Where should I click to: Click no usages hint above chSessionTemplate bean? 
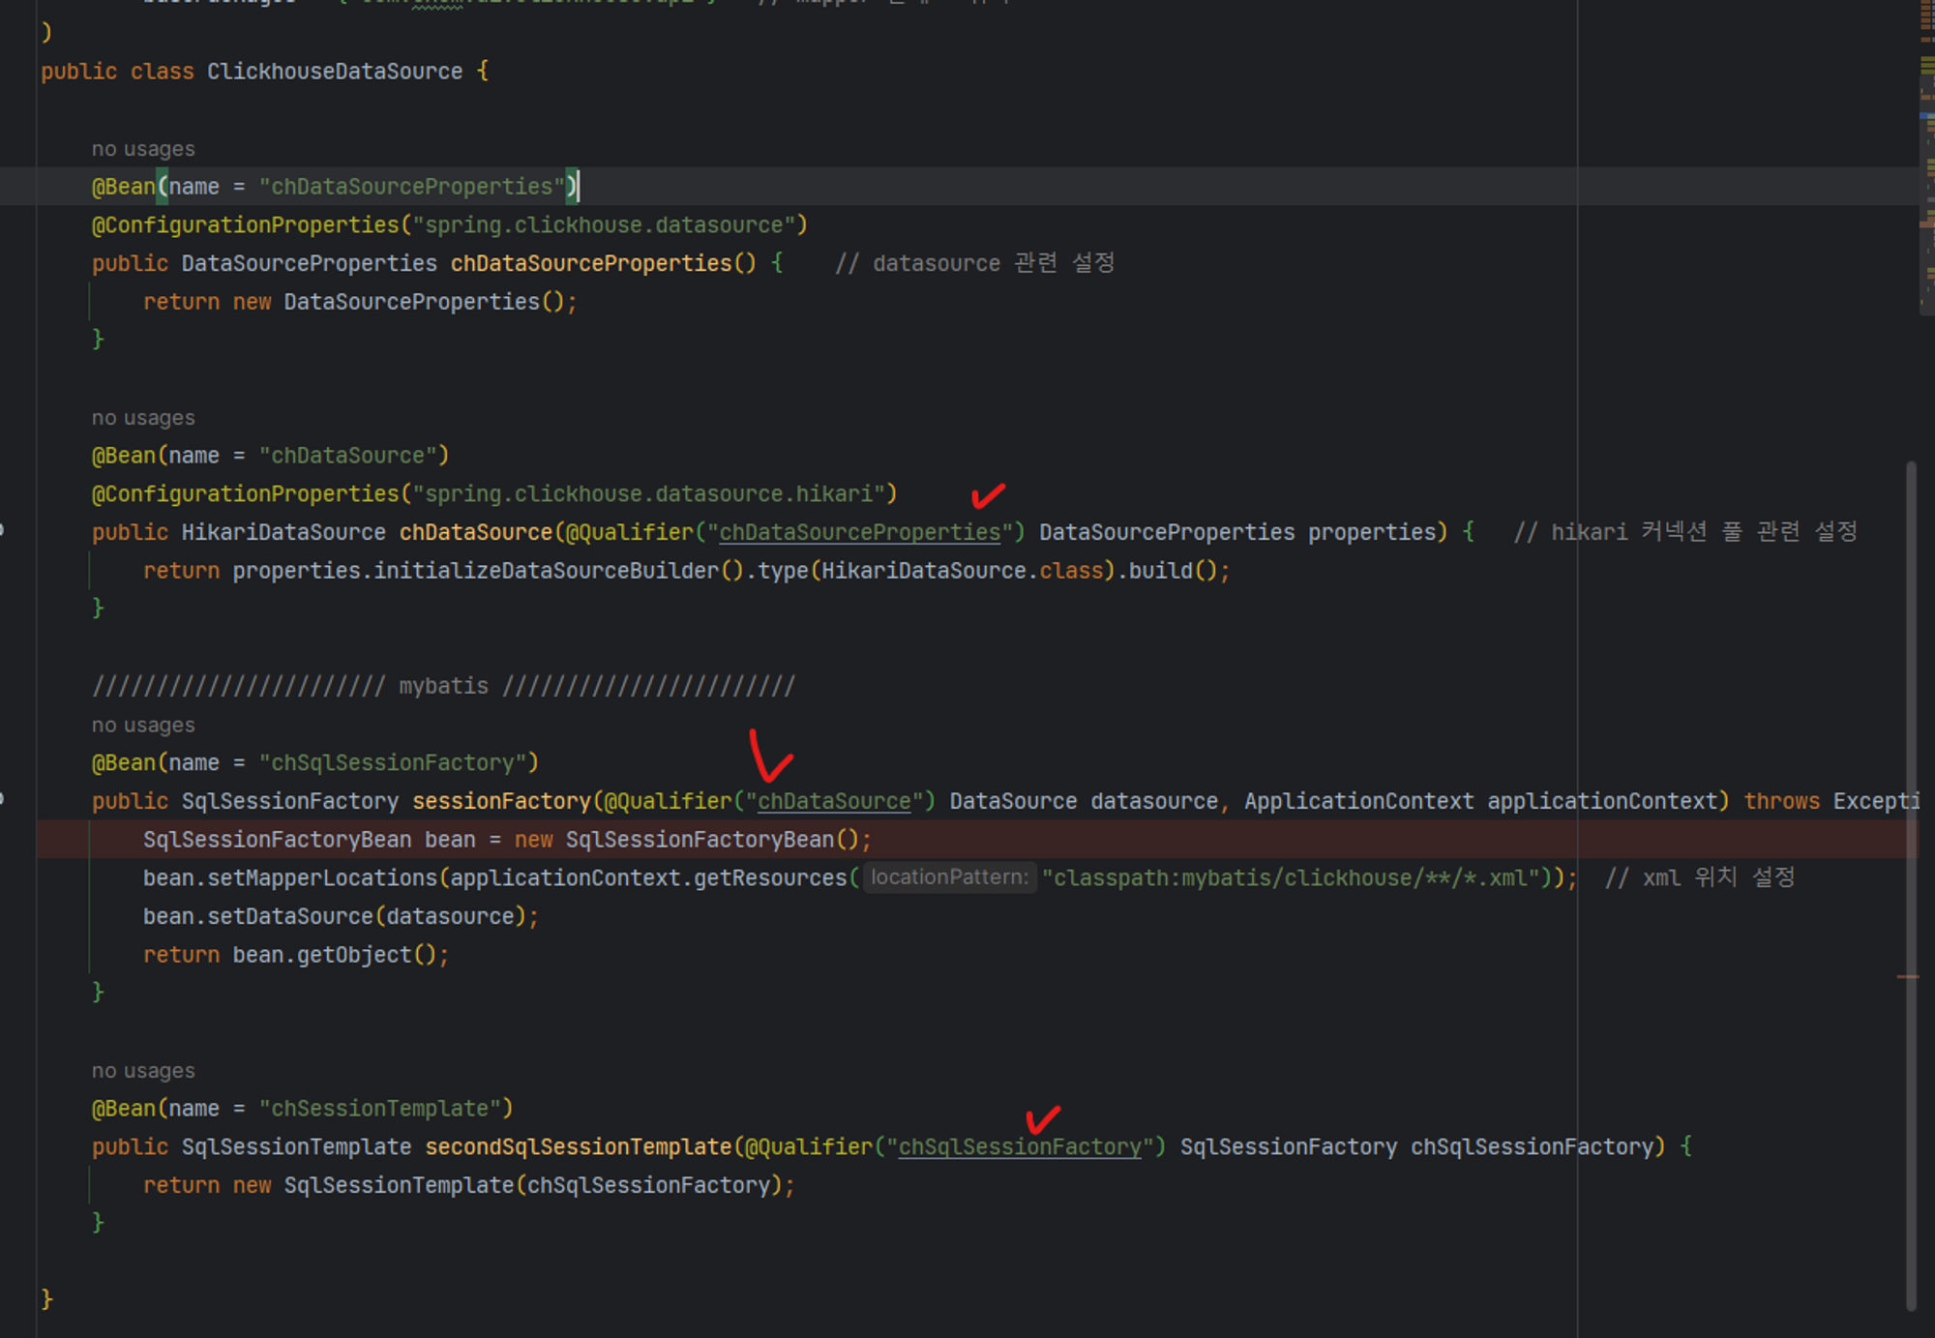(143, 1071)
